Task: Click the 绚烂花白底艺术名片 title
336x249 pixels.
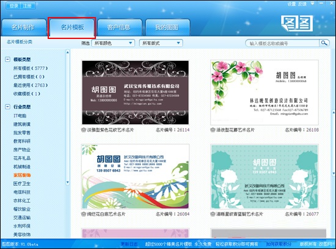Action: pyautogui.click(x=106, y=214)
